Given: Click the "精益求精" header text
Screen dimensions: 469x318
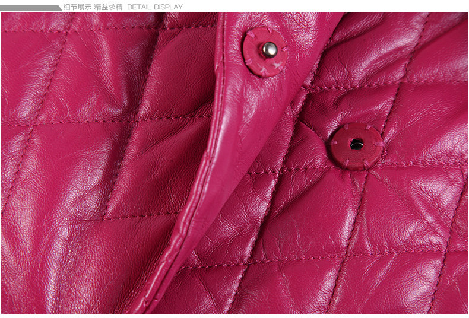Looking at the screenshot, I should (x=108, y=7).
